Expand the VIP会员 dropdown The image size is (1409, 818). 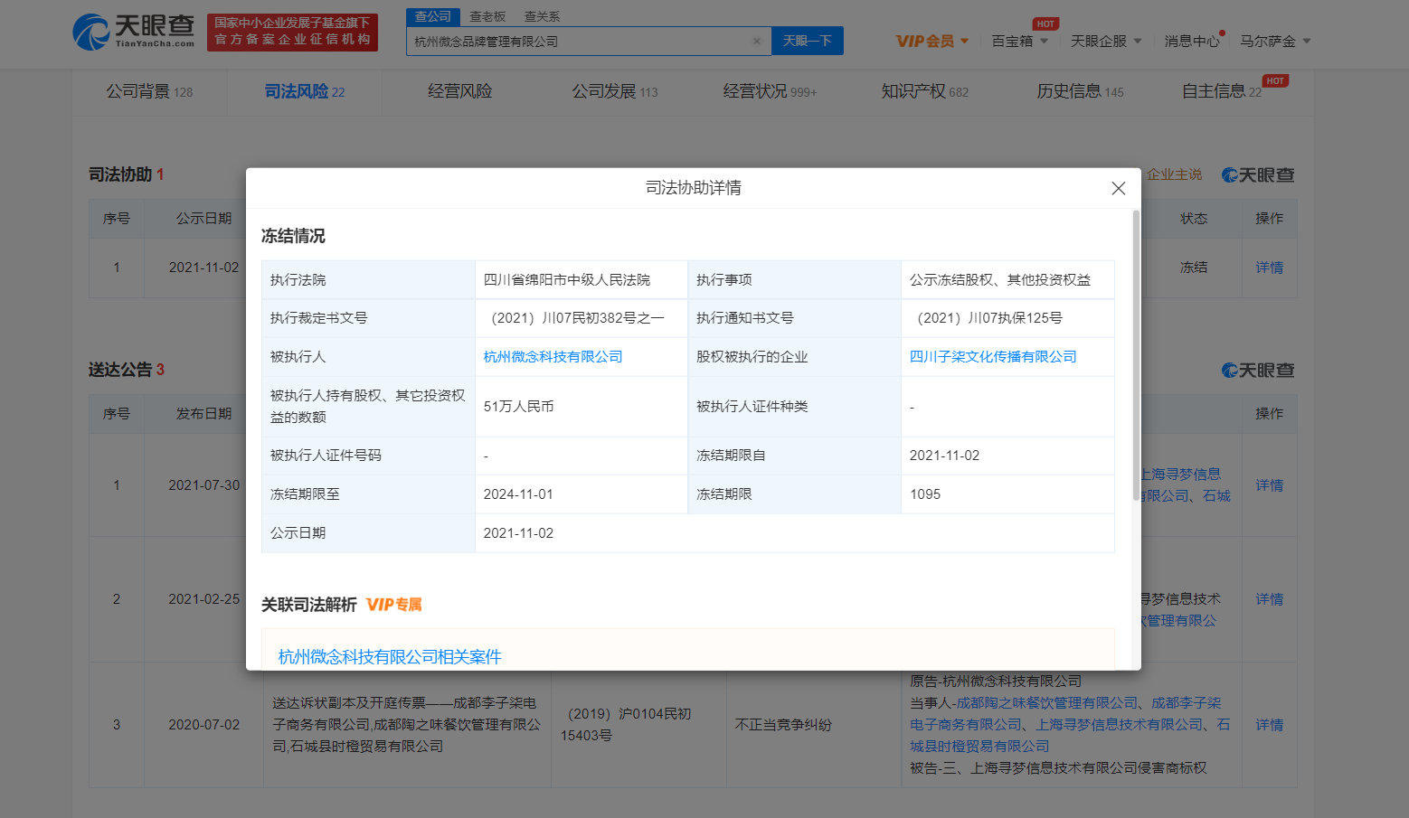pos(931,42)
